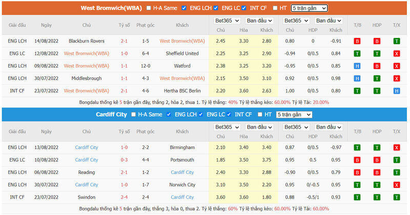
Task: Open first 'Ban đầu' dropdown in West Bromwich table
Action: [259, 20]
